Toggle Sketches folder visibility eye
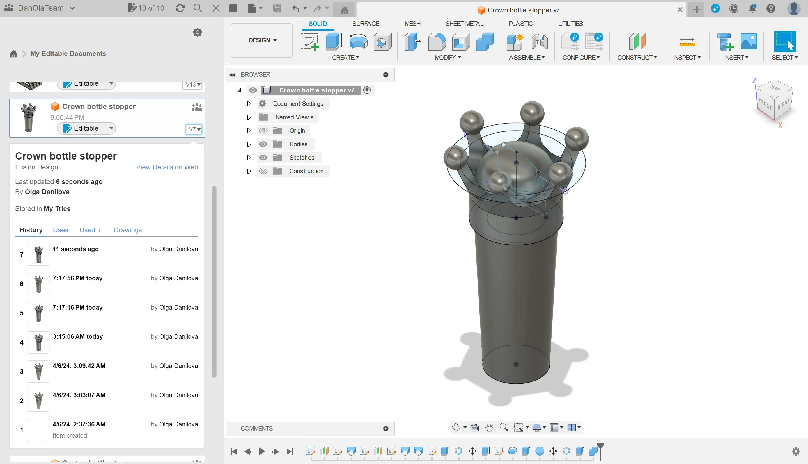 263,157
